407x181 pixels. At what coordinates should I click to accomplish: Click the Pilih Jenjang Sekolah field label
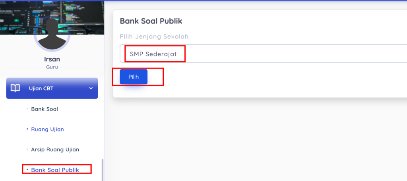tap(154, 36)
